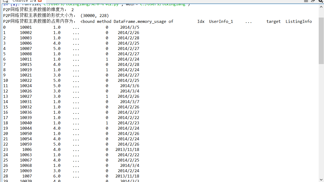The height and width of the screenshot is (182, 324).
Task: Click date 2013/11/18 in row 23
Action: point(127,149)
